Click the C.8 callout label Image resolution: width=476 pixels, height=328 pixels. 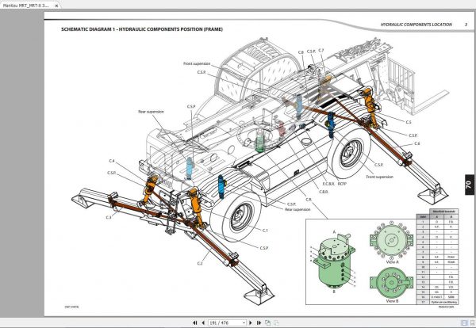(x=301, y=52)
